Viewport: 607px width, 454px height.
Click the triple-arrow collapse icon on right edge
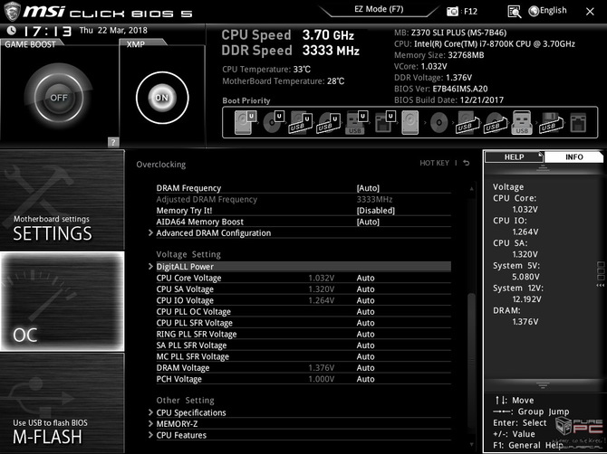601,285
